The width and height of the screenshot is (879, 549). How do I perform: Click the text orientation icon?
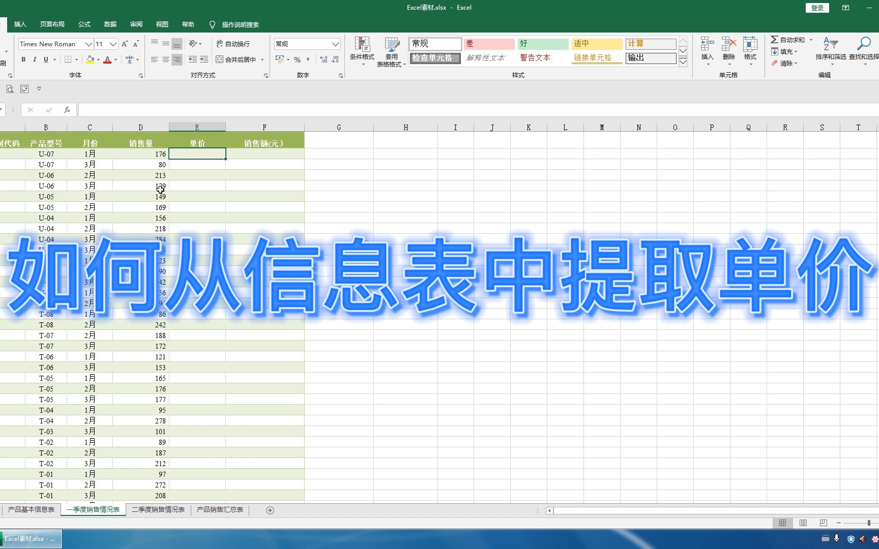[x=193, y=44]
